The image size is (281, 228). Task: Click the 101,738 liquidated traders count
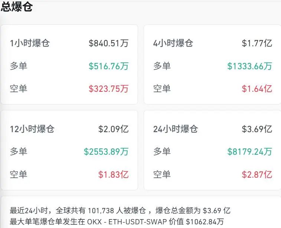(101, 211)
